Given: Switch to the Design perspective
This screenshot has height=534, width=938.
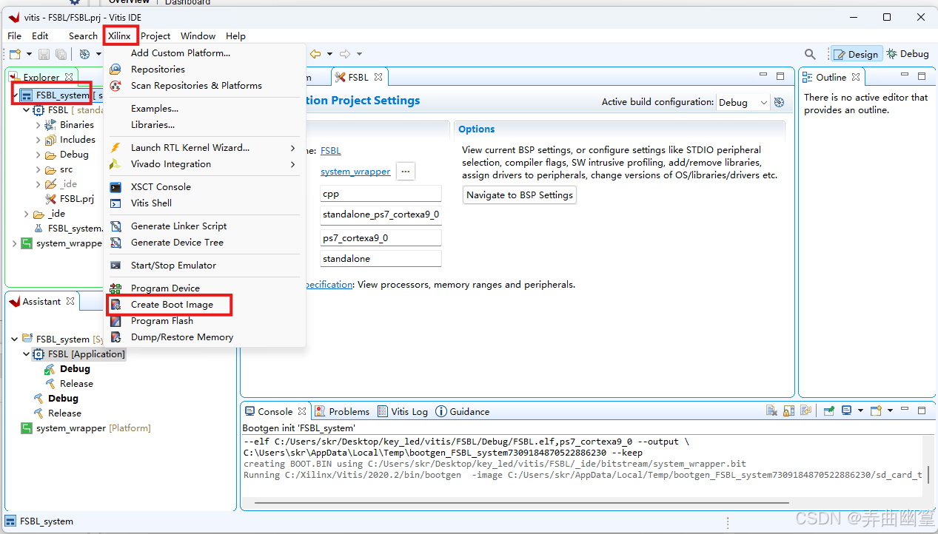Looking at the screenshot, I should [856, 54].
